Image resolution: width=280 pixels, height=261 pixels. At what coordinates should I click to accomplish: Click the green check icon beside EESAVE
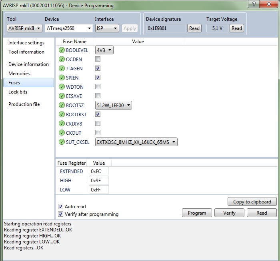(x=62, y=96)
